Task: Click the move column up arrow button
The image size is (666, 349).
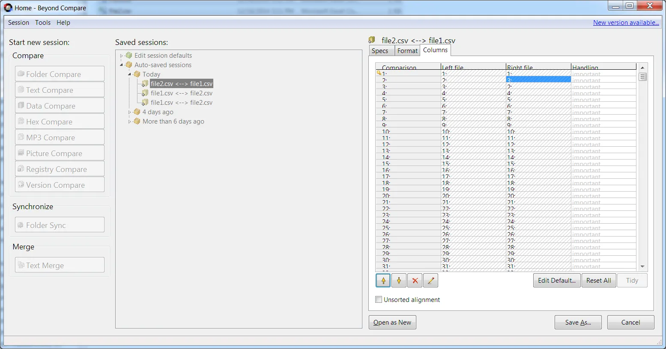Action: click(383, 281)
